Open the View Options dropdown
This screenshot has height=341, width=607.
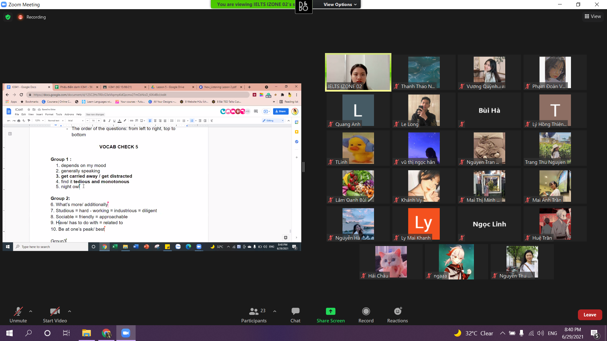340,4
